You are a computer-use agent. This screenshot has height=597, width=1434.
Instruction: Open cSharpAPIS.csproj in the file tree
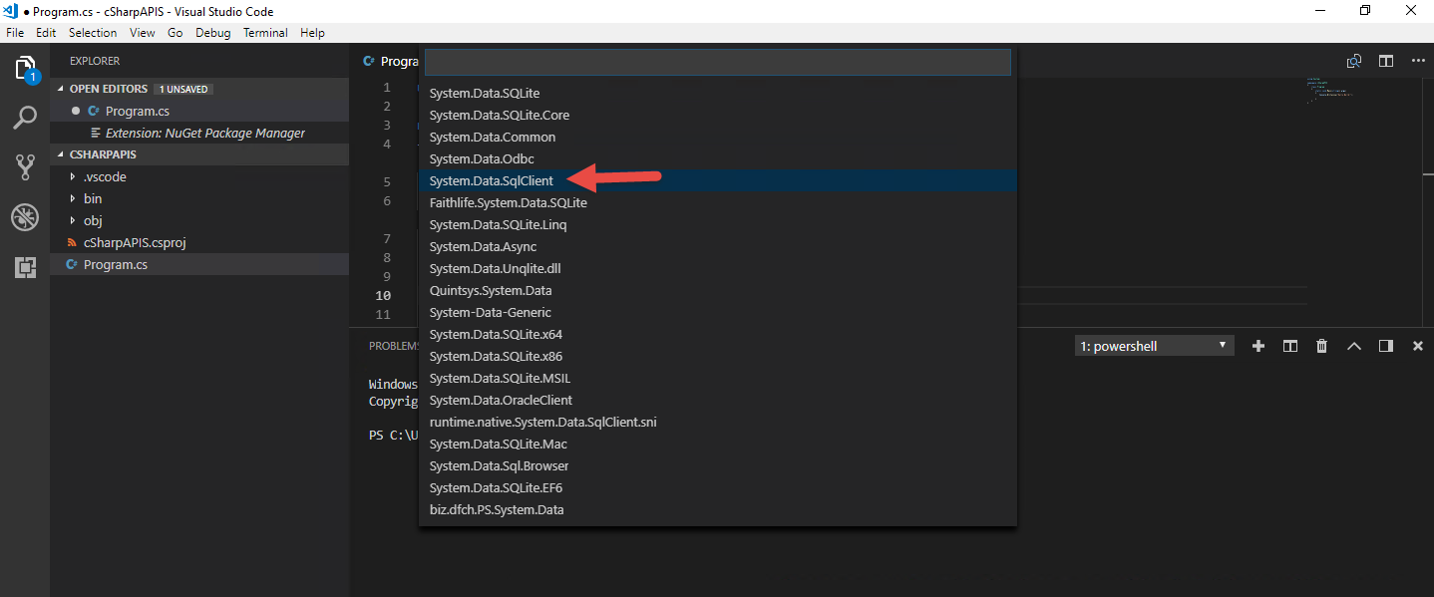199,242
